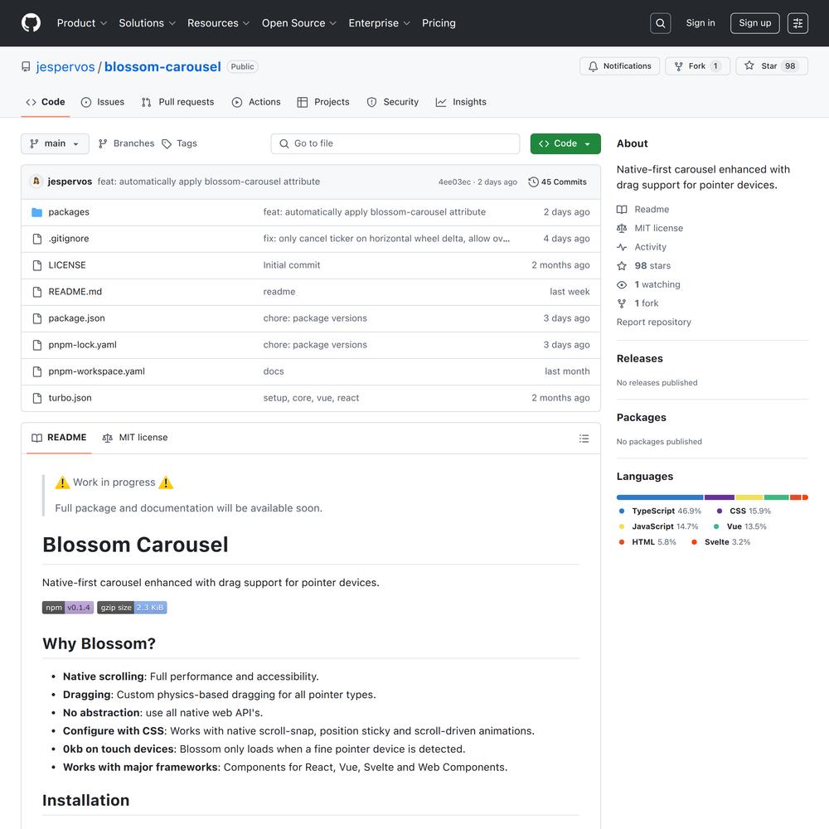Click the TypeScript 46.9% language entry
829x829 pixels.
[661, 511]
